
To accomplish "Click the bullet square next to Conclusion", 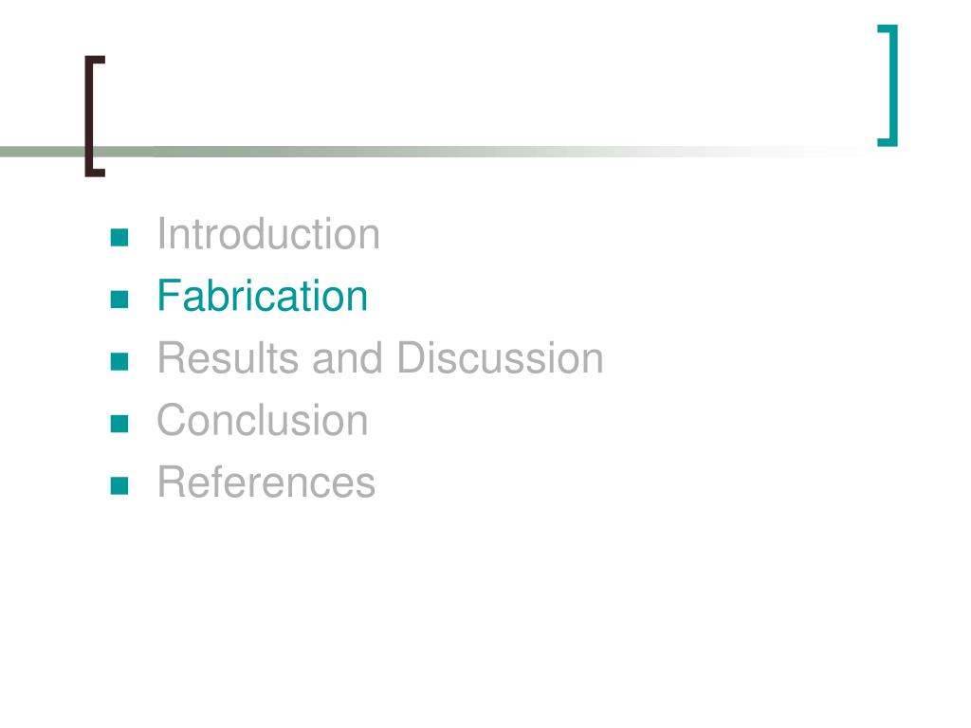I will (x=119, y=424).
